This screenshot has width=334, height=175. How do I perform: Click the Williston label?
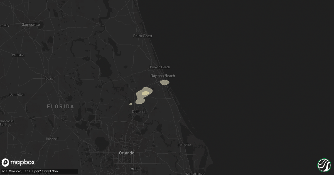click(x=18, y=55)
